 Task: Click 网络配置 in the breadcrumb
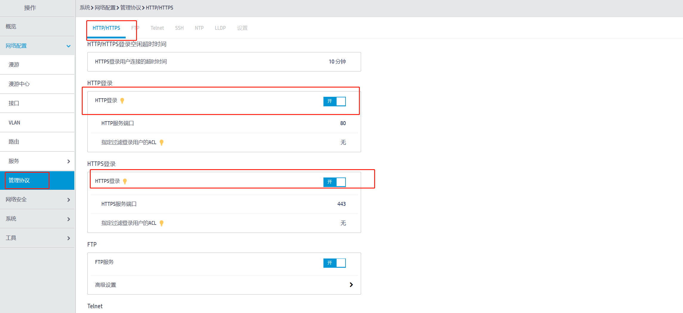(x=105, y=8)
